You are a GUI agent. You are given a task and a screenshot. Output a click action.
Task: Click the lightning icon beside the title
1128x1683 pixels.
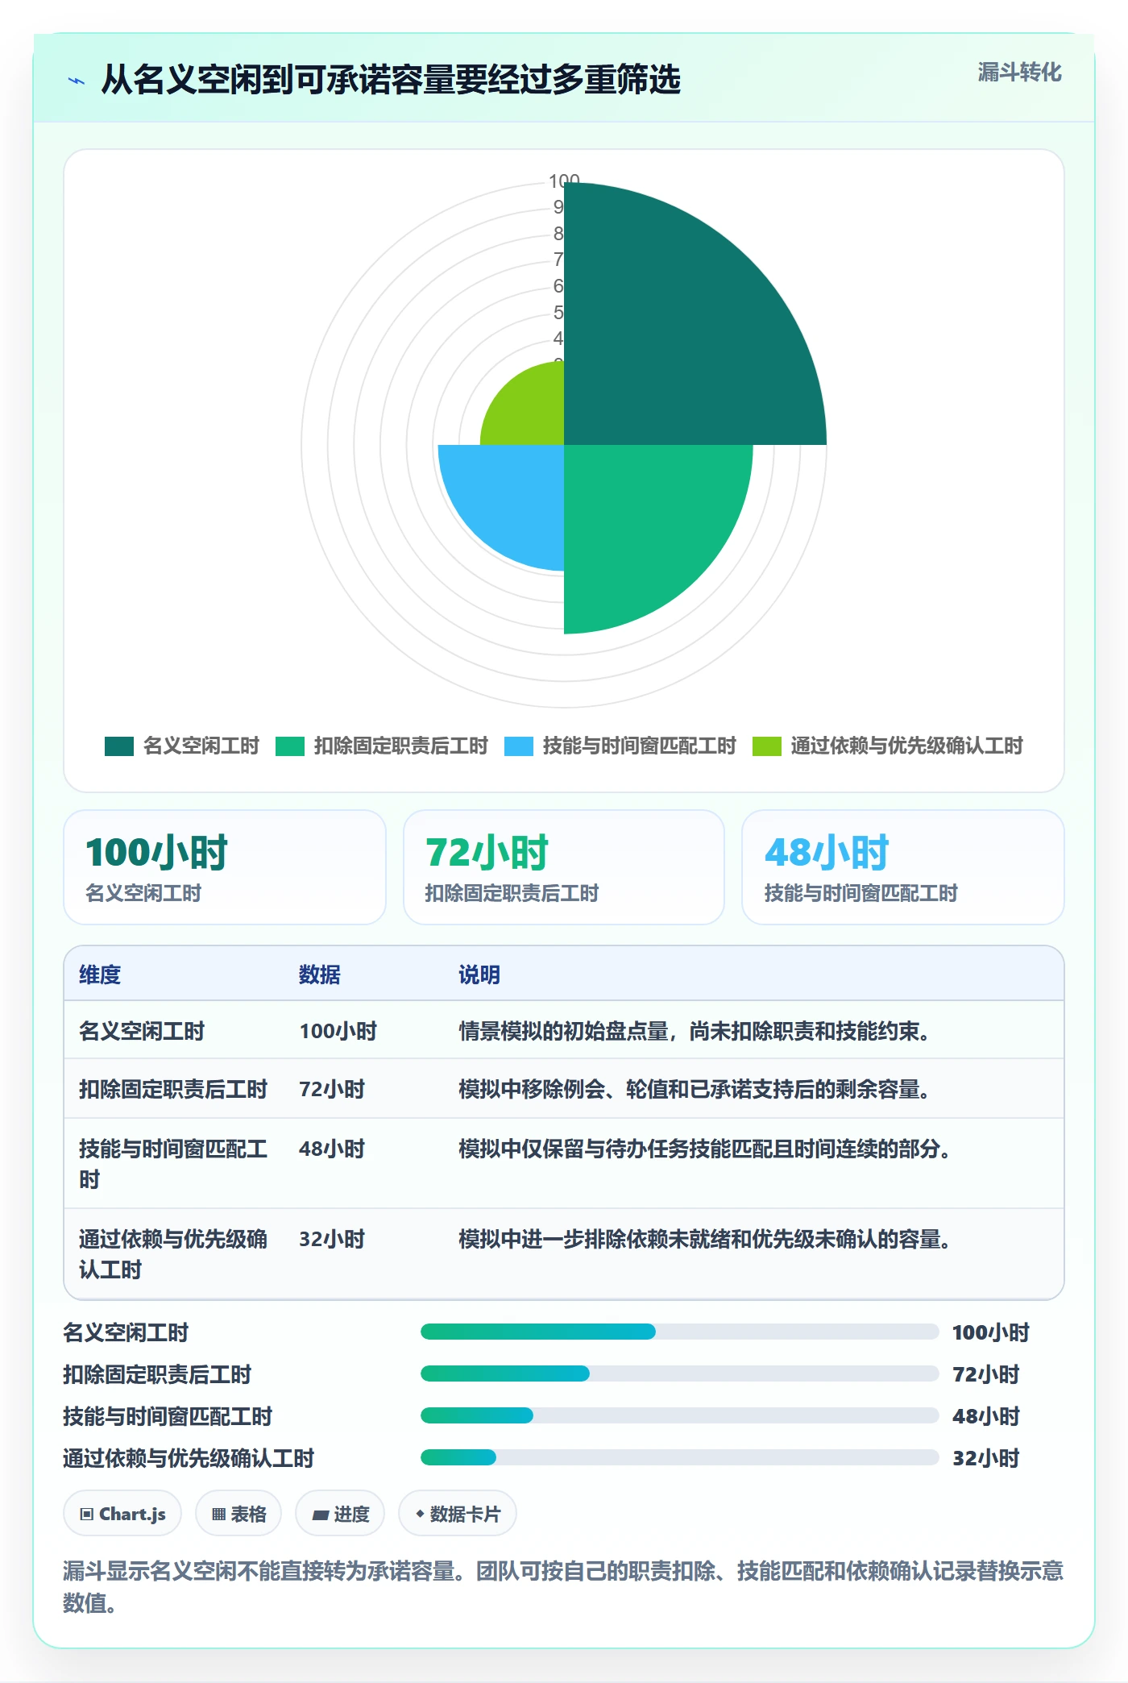pyautogui.click(x=77, y=81)
